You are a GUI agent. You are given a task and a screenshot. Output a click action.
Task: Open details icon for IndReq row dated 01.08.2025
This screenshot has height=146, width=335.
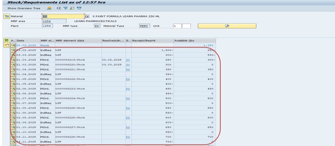pyautogui.click(x=13, y=113)
